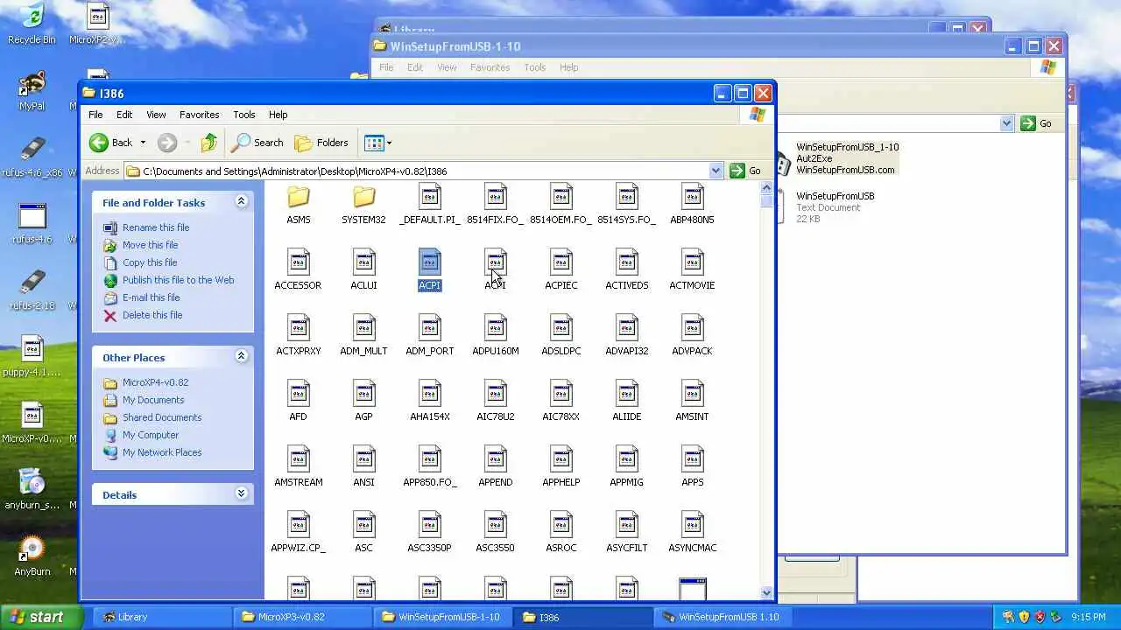Image resolution: width=1121 pixels, height=630 pixels.
Task: Click the Go button in I386 window
Action: (x=745, y=171)
